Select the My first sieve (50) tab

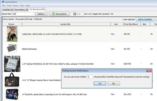tap(37, 9)
